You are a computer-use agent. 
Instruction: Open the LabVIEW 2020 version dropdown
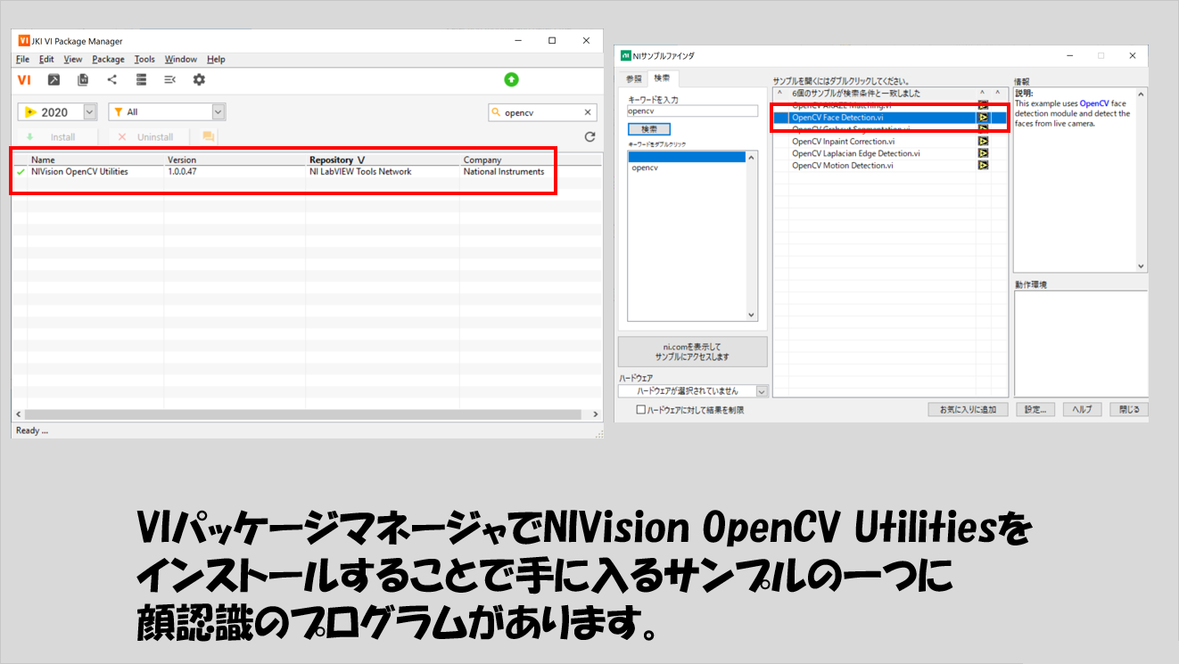89,112
